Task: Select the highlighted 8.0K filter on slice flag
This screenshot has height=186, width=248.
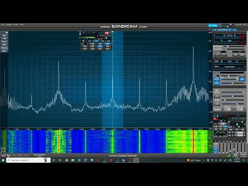Action: [x=100, y=47]
